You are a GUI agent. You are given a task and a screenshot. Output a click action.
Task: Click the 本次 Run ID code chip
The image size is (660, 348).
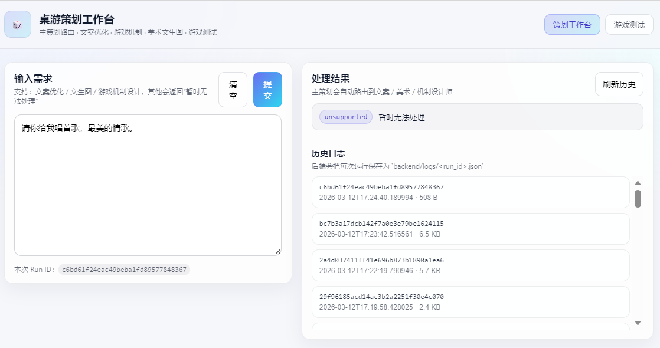pos(124,270)
